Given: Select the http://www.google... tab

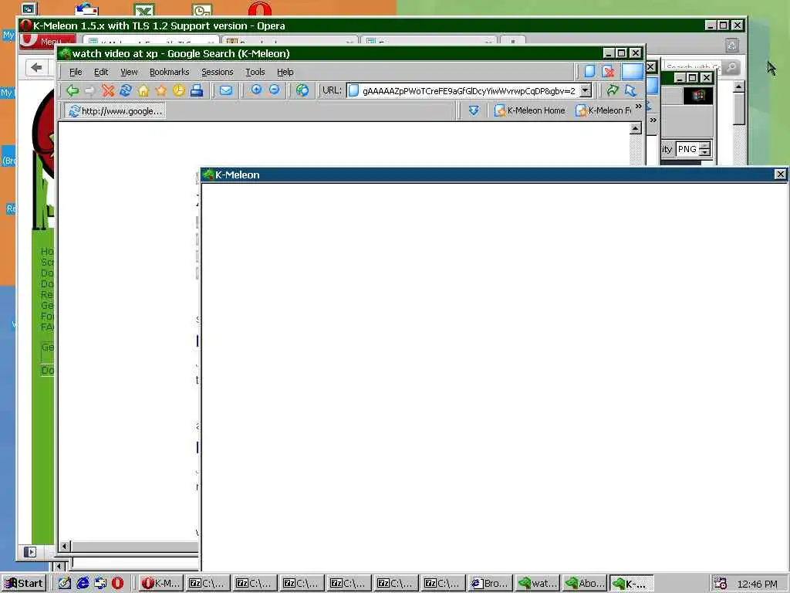Looking at the screenshot, I should (x=116, y=110).
